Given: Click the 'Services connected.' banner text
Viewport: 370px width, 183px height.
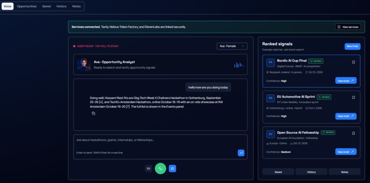Looking at the screenshot, I should (x=86, y=27).
